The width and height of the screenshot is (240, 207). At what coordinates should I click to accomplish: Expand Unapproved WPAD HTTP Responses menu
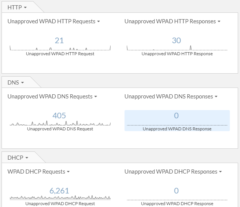click(172, 21)
